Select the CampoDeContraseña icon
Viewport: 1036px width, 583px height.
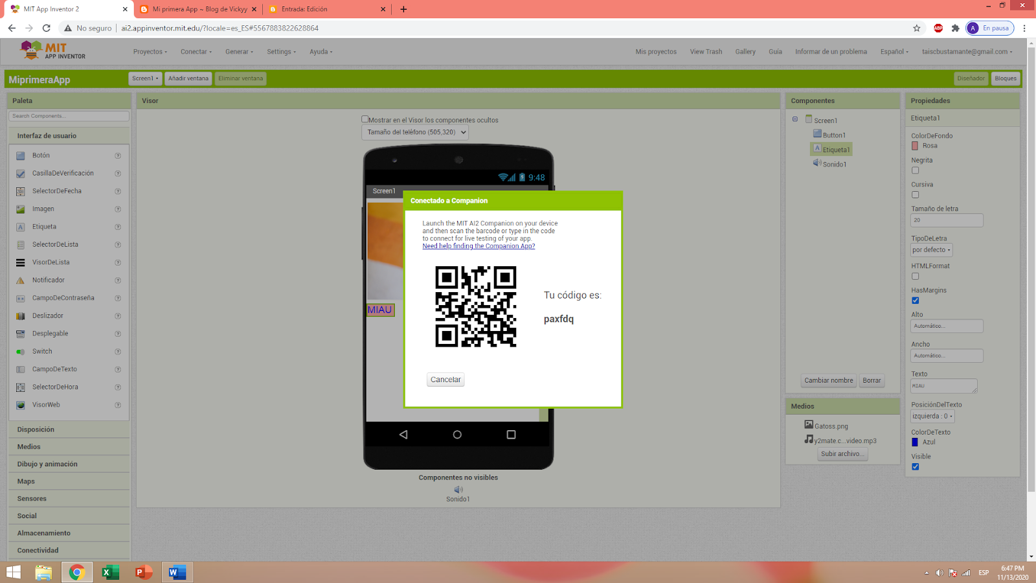(x=21, y=298)
